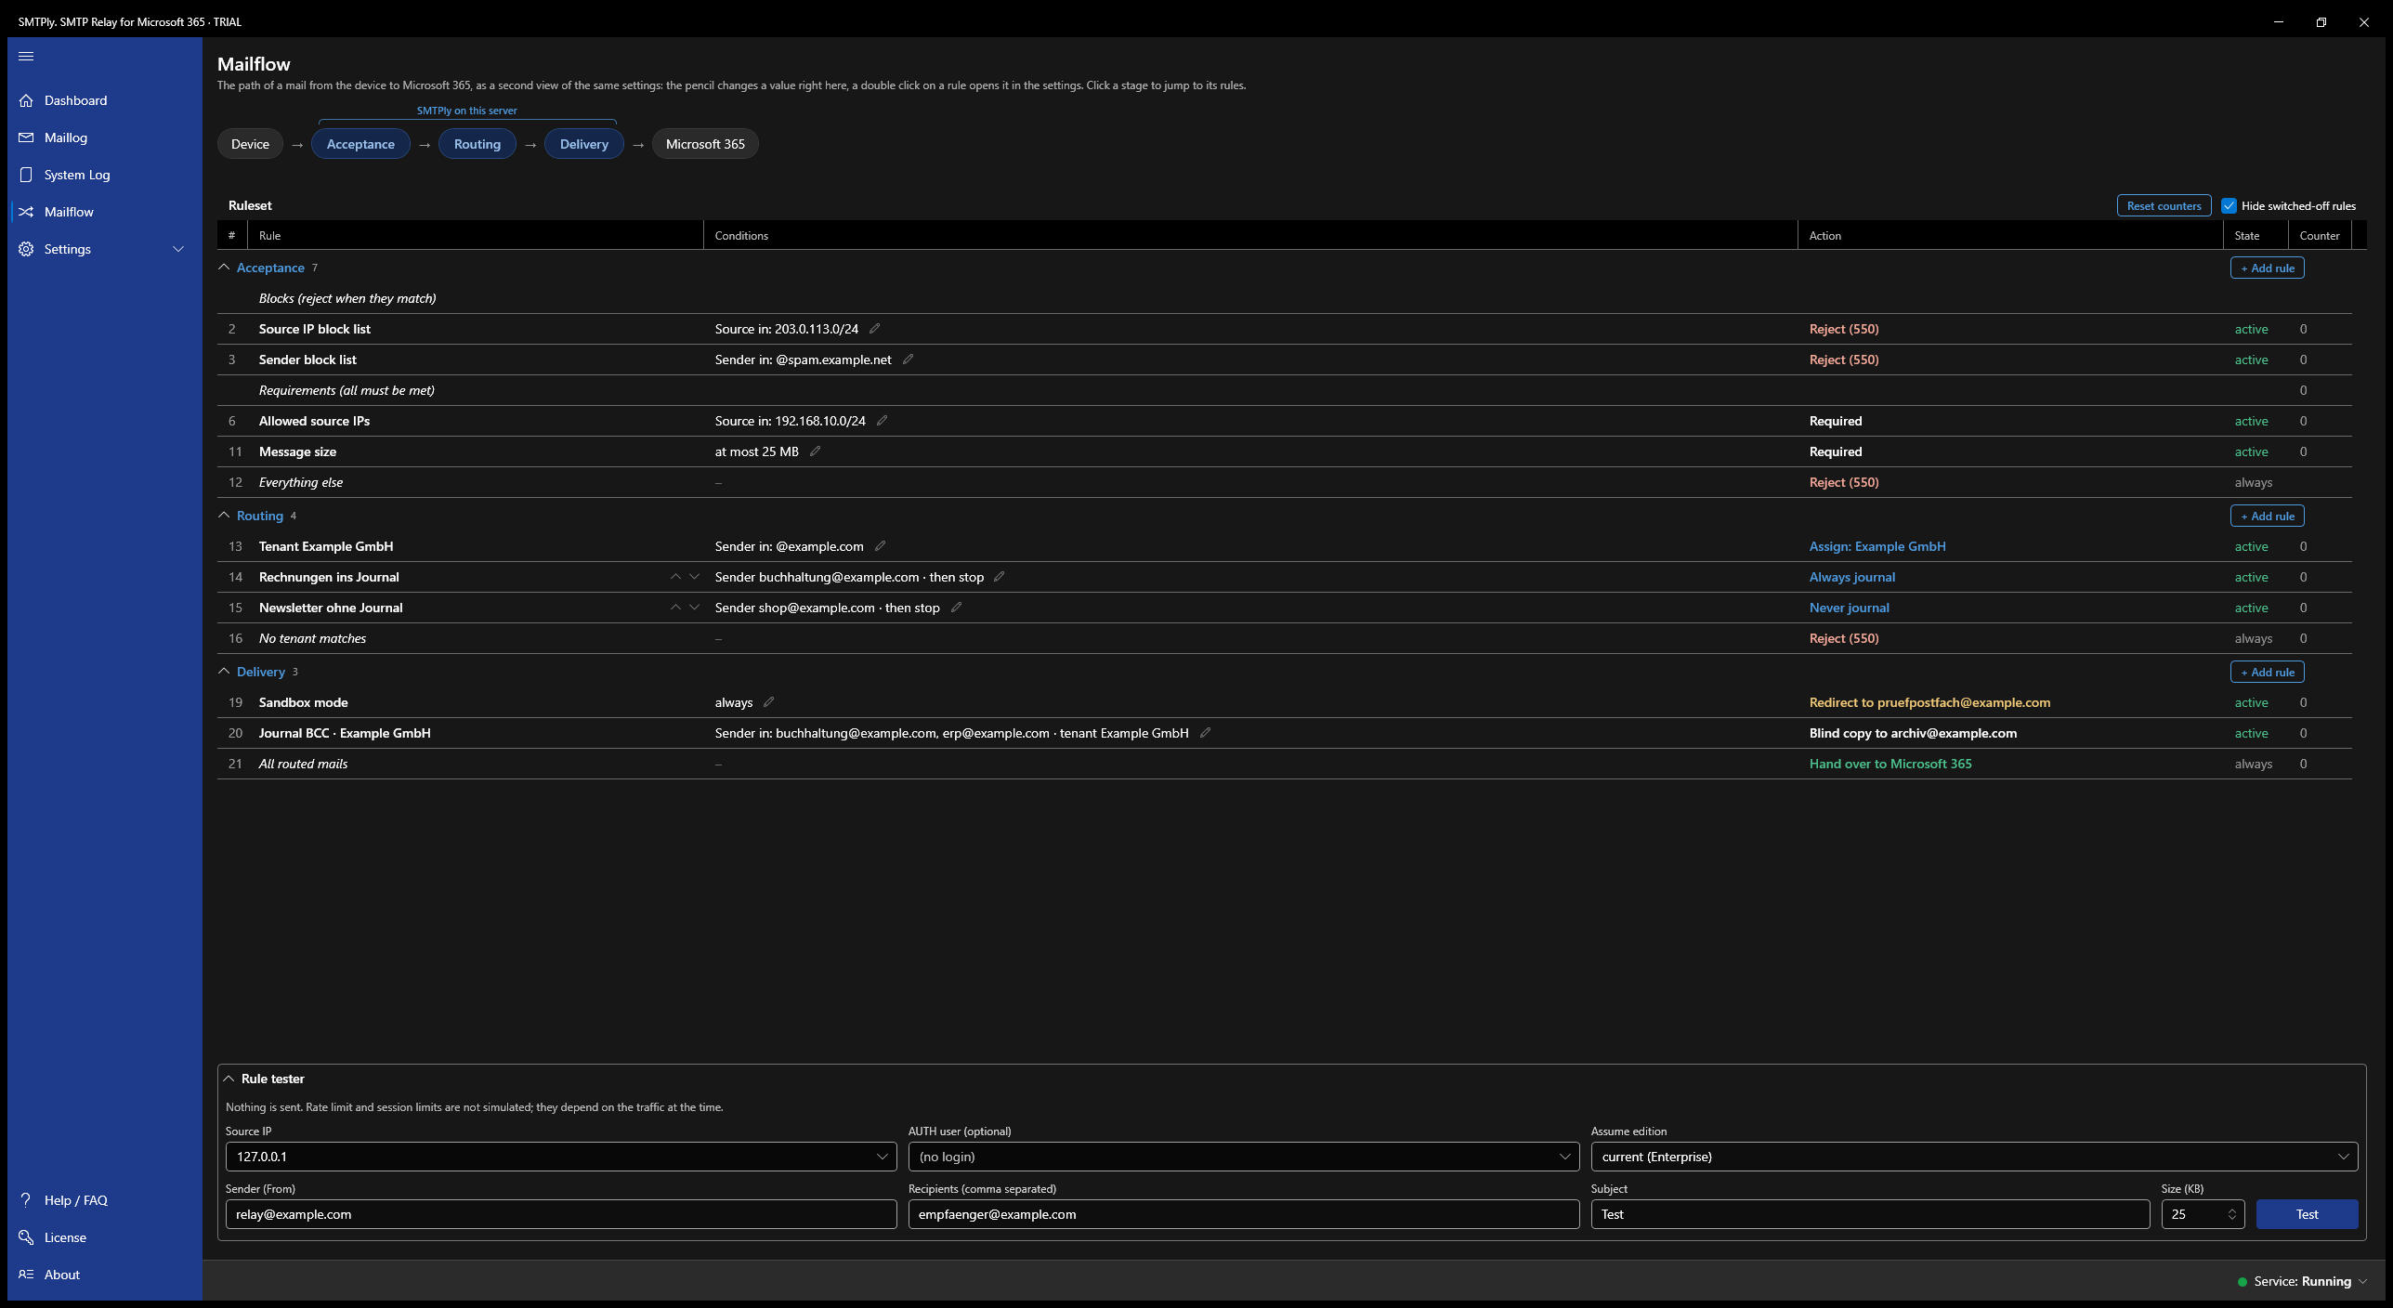Move Rechnungen ins Journal rule up

(x=675, y=577)
